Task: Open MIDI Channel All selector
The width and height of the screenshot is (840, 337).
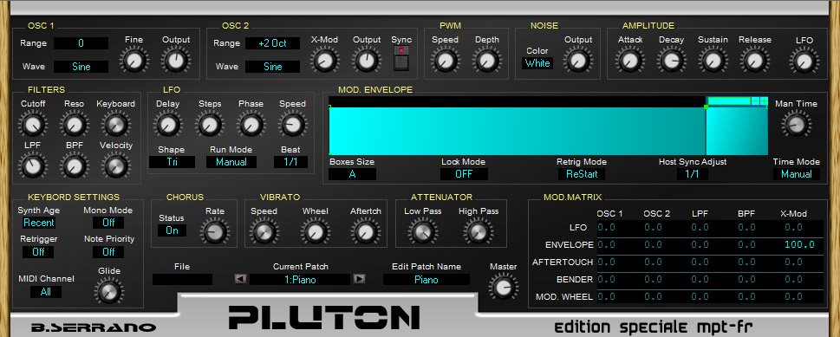Action: click(46, 292)
